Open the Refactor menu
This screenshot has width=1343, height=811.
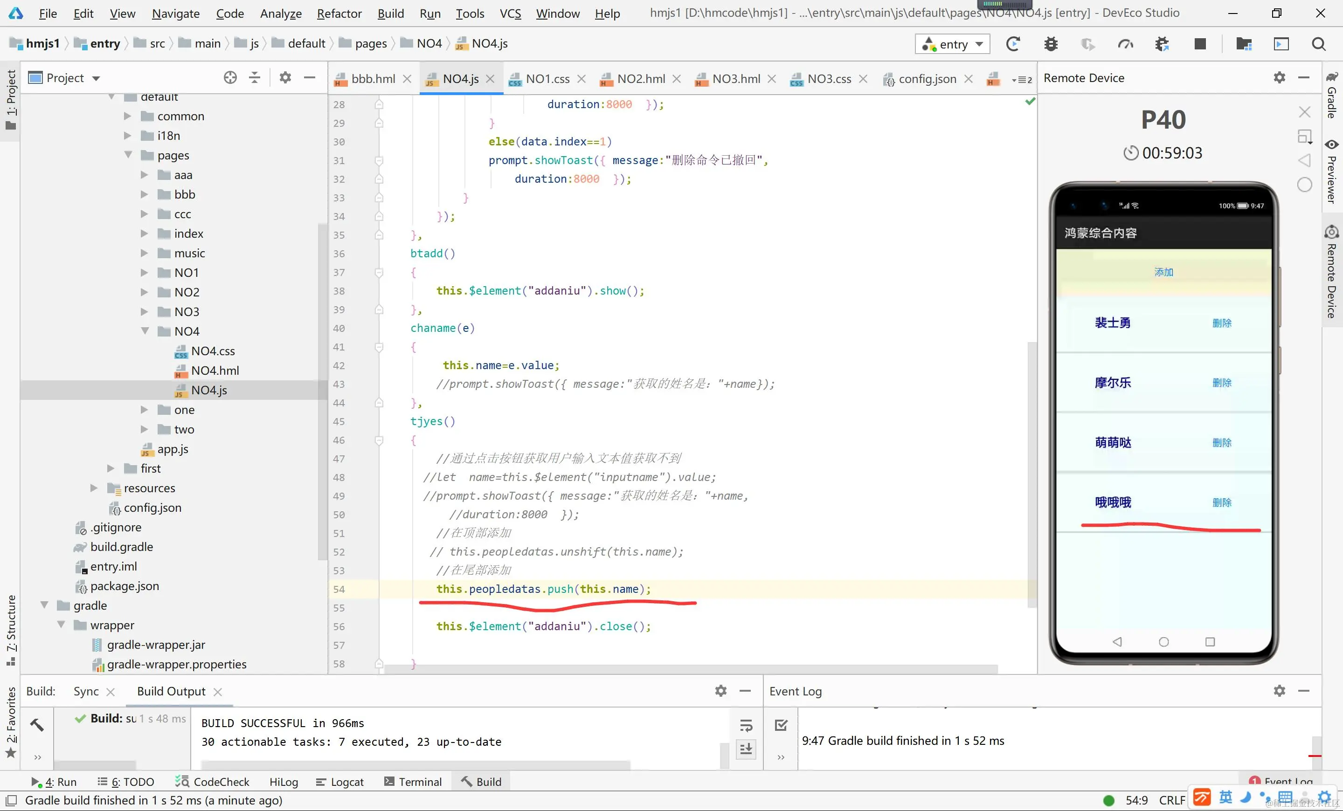[339, 13]
